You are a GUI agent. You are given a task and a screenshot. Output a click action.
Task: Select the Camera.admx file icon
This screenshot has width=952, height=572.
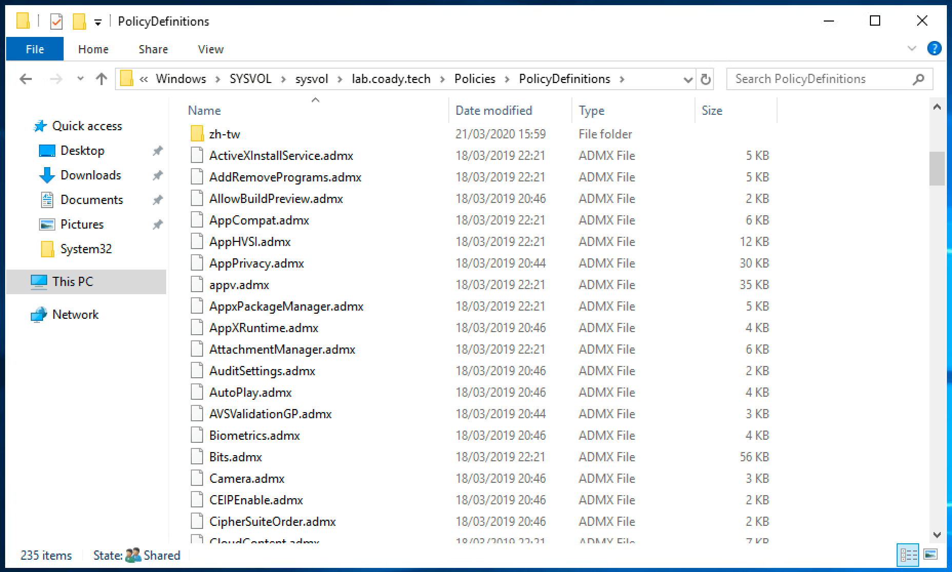point(197,478)
